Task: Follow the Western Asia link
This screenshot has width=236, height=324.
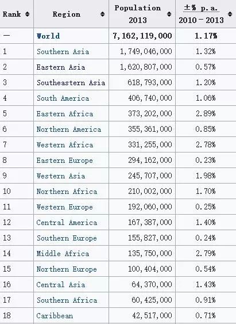Action: coord(61,176)
